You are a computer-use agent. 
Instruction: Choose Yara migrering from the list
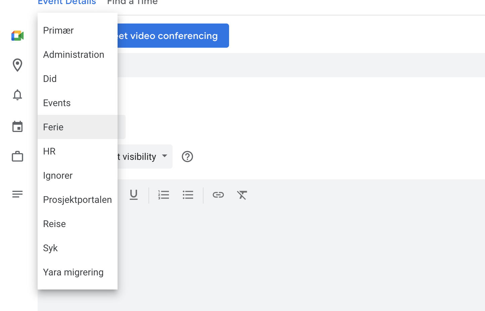pos(78,272)
